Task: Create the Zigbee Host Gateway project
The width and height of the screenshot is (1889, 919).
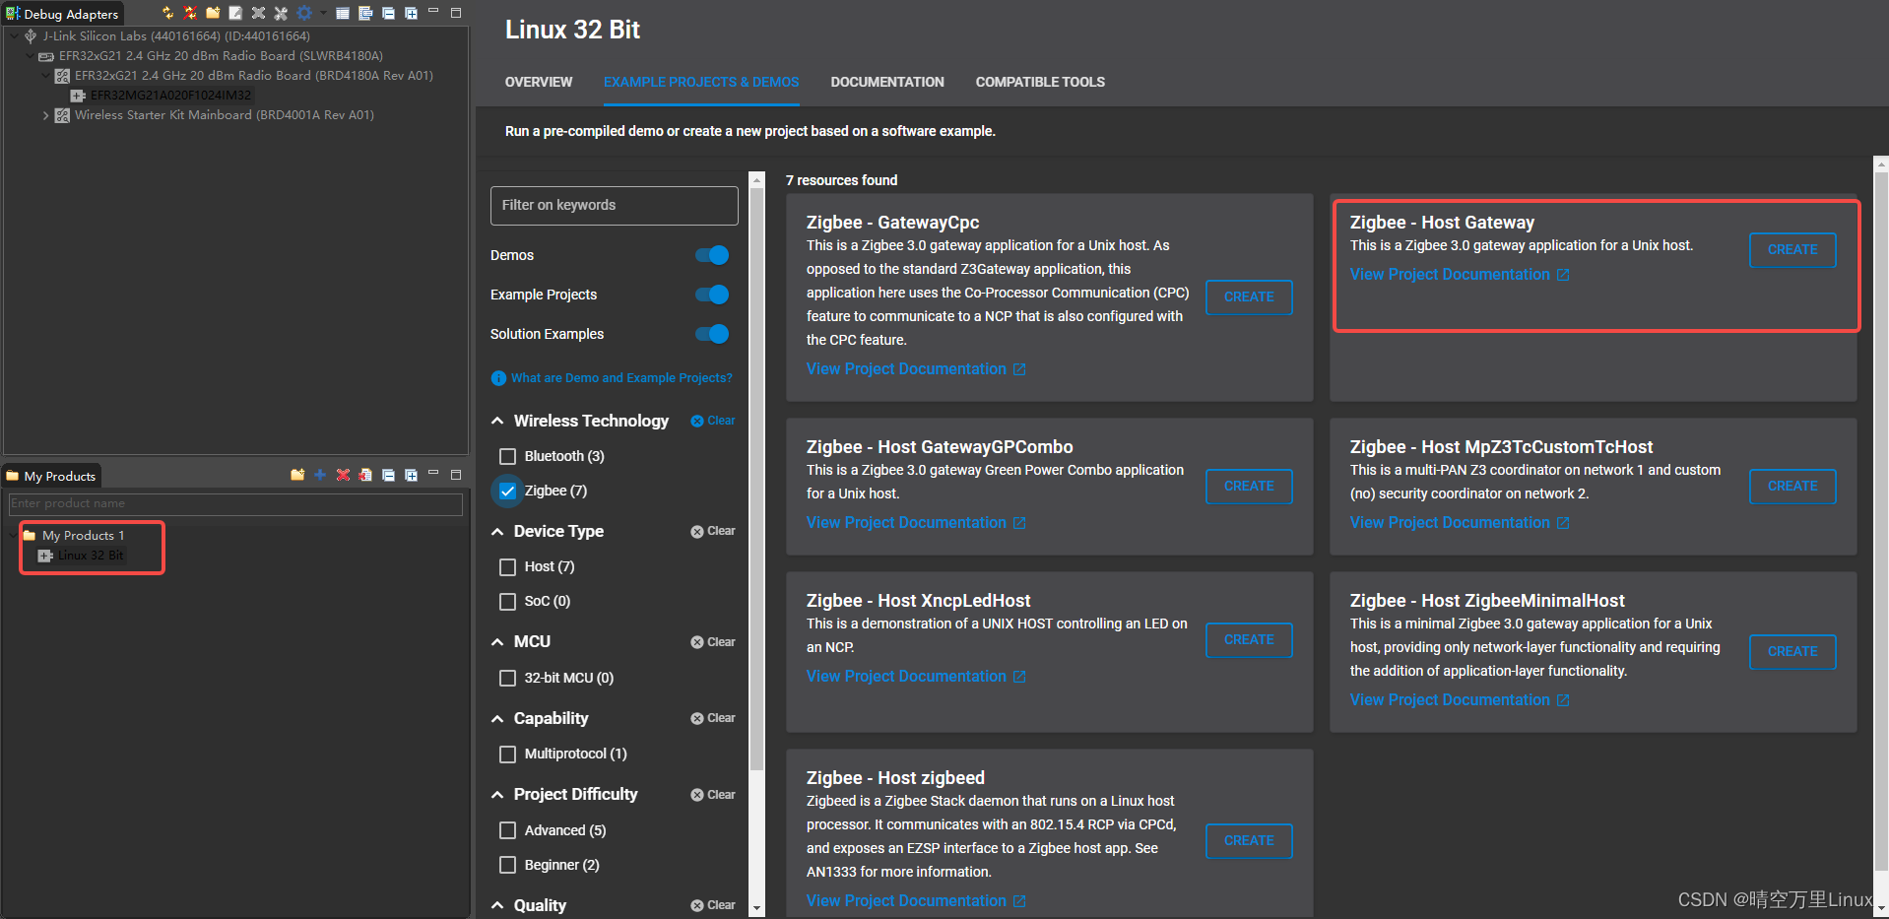Action: point(1792,250)
